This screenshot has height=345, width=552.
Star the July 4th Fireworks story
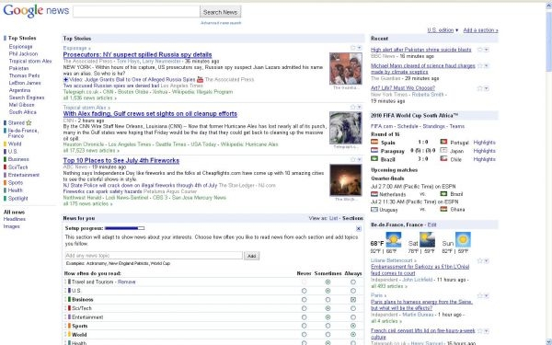click(353, 159)
